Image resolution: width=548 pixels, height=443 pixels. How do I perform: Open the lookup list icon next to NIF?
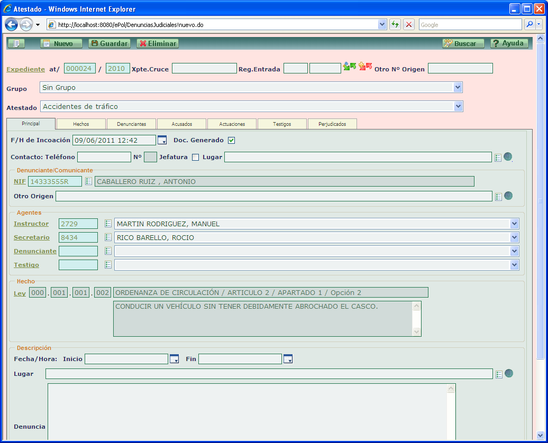pos(88,181)
